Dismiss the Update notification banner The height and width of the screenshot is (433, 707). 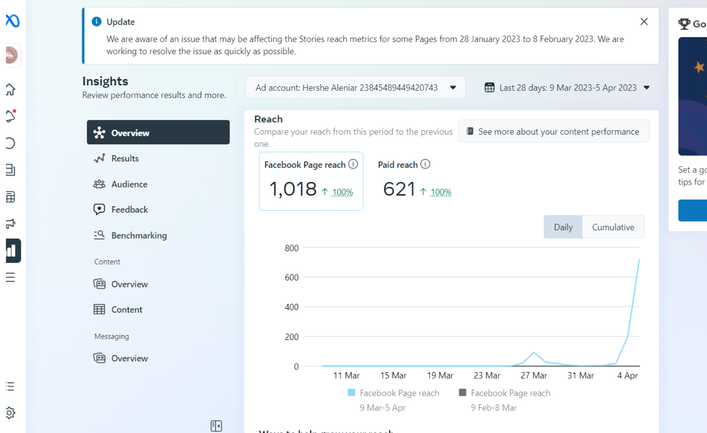point(644,22)
